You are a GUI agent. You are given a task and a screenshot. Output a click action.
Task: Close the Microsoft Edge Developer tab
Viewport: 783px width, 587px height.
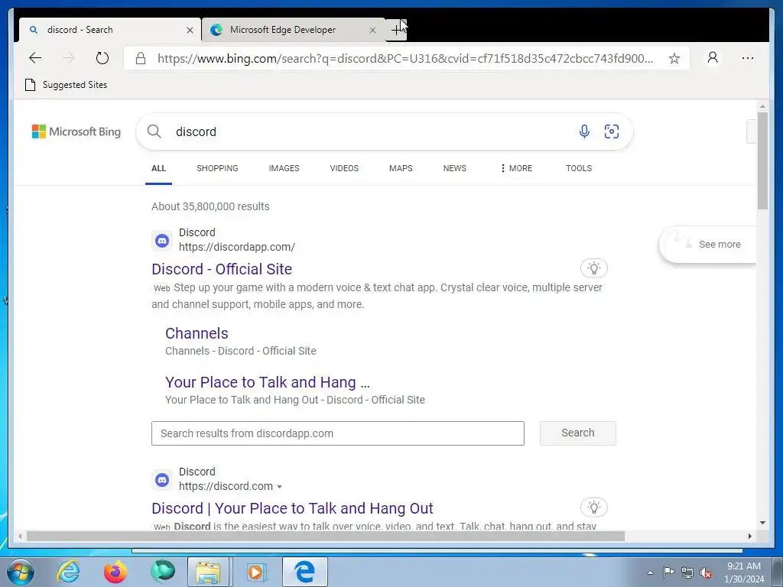(372, 30)
